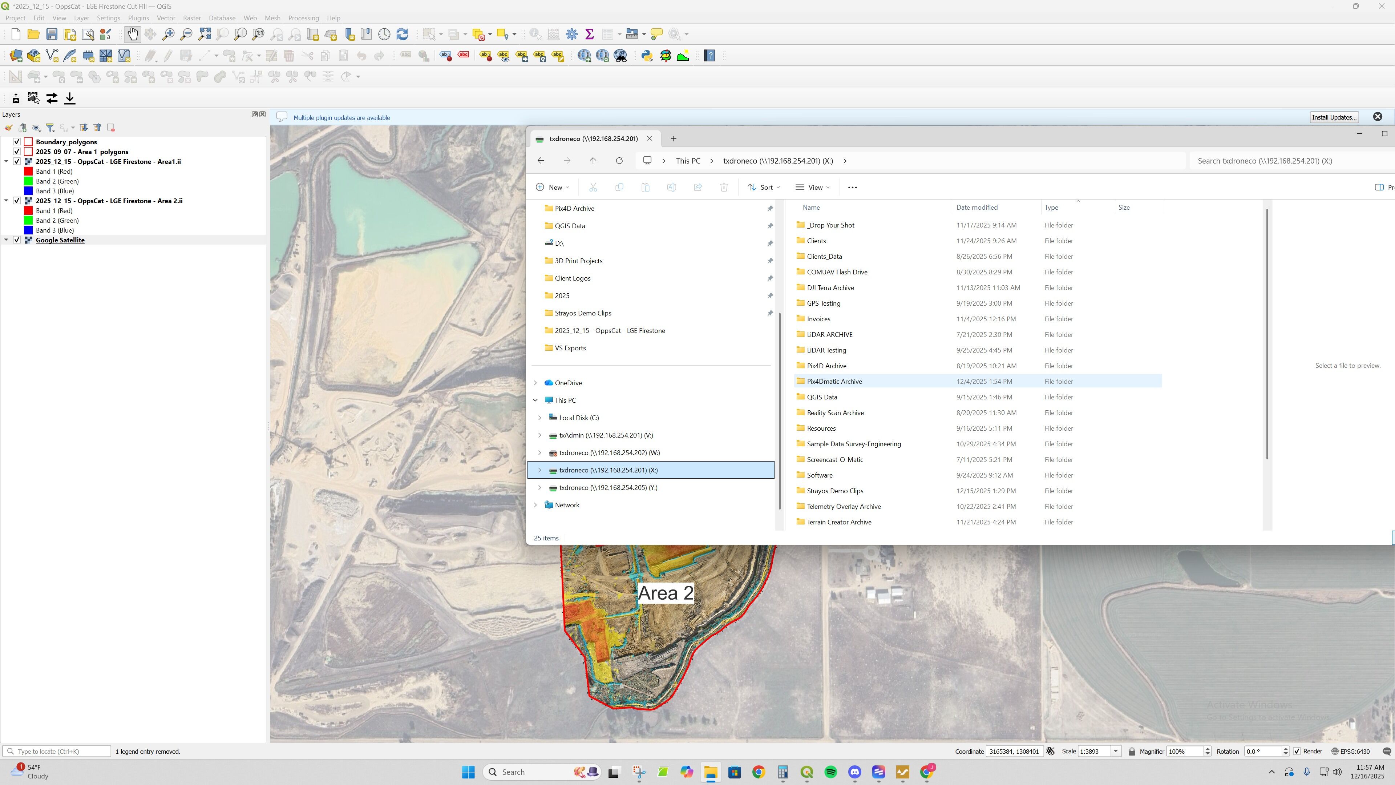Open the QGIS Help icon
This screenshot has height=785, width=1395.
point(709,56)
